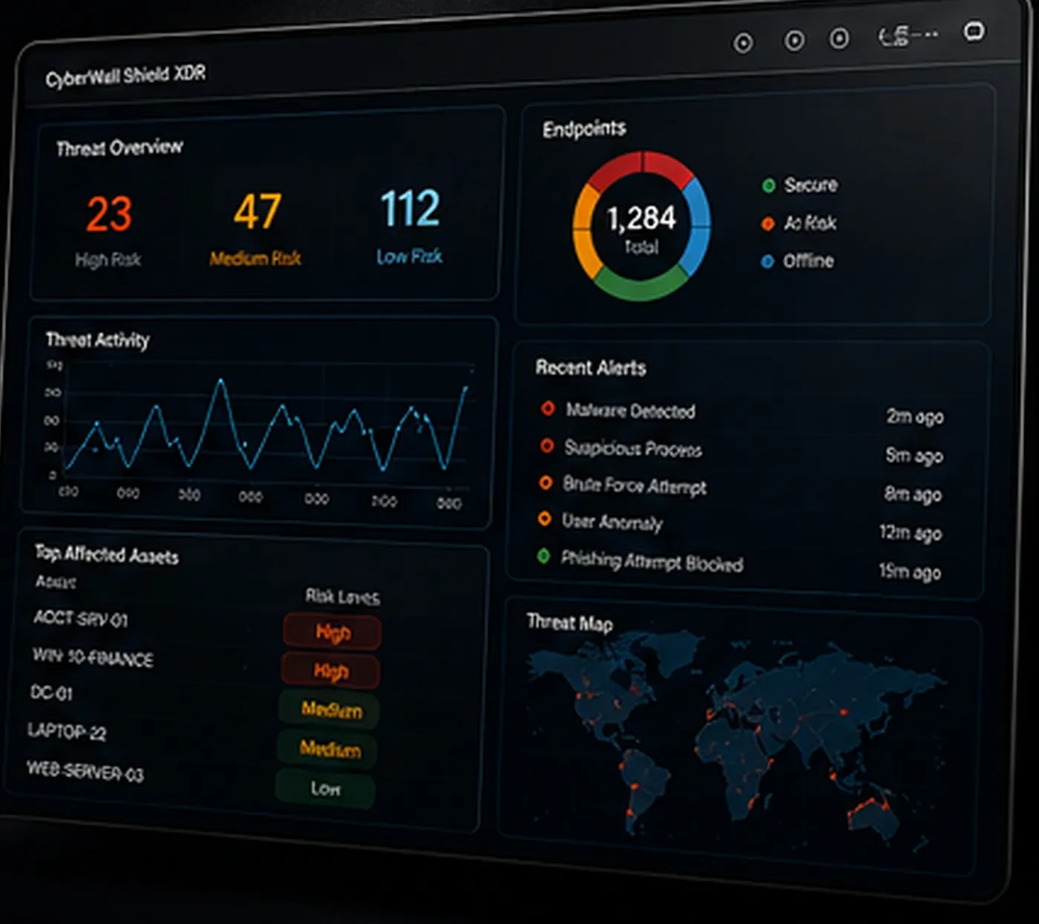Select the WEB-SERVER-03 asset name

(x=85, y=771)
